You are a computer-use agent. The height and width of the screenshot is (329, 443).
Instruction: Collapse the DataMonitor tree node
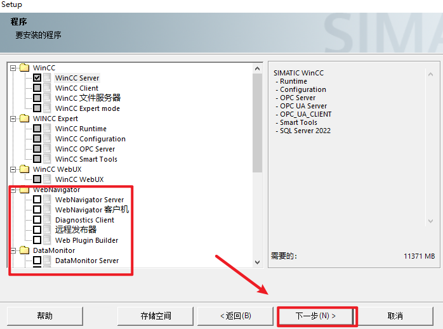tap(13, 250)
